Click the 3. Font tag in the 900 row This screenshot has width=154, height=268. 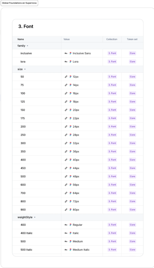pyautogui.click(x=112, y=210)
